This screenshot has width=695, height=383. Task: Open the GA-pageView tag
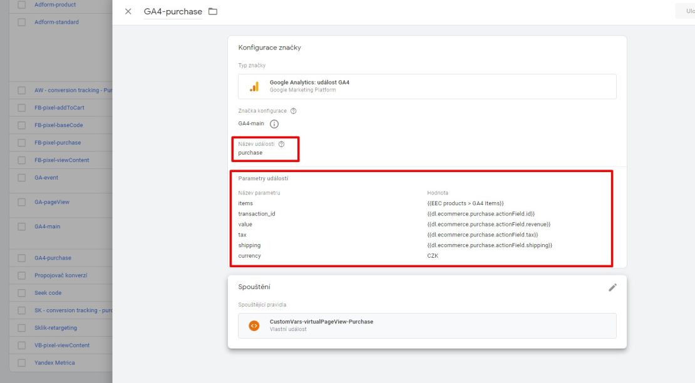tap(52, 202)
